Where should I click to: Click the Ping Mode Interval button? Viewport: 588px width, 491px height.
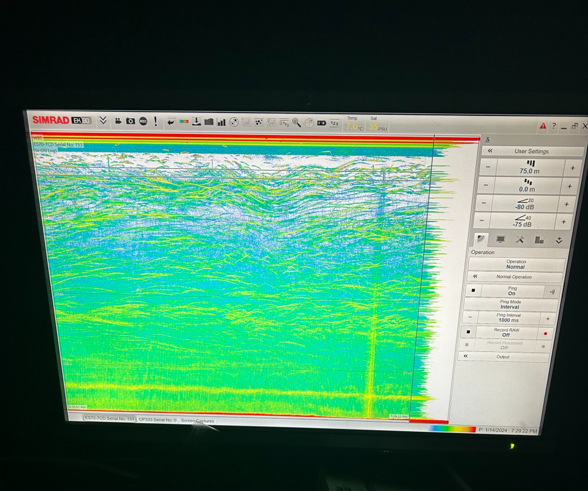click(x=510, y=304)
